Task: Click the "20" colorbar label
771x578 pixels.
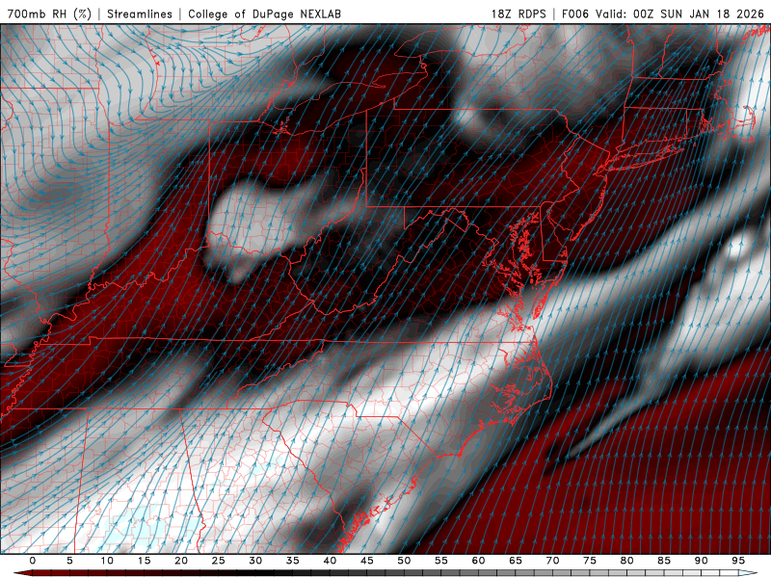Action: tap(181, 561)
